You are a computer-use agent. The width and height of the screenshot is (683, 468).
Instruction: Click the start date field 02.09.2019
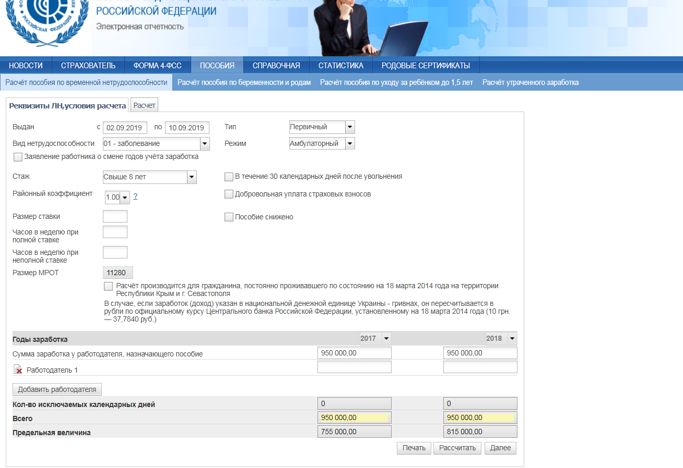coord(125,128)
